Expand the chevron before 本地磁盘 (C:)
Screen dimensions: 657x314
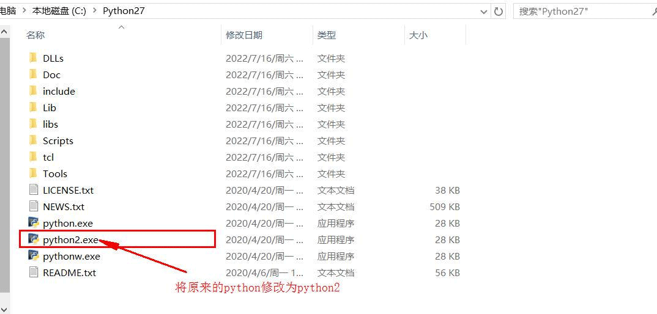pyautogui.click(x=24, y=12)
